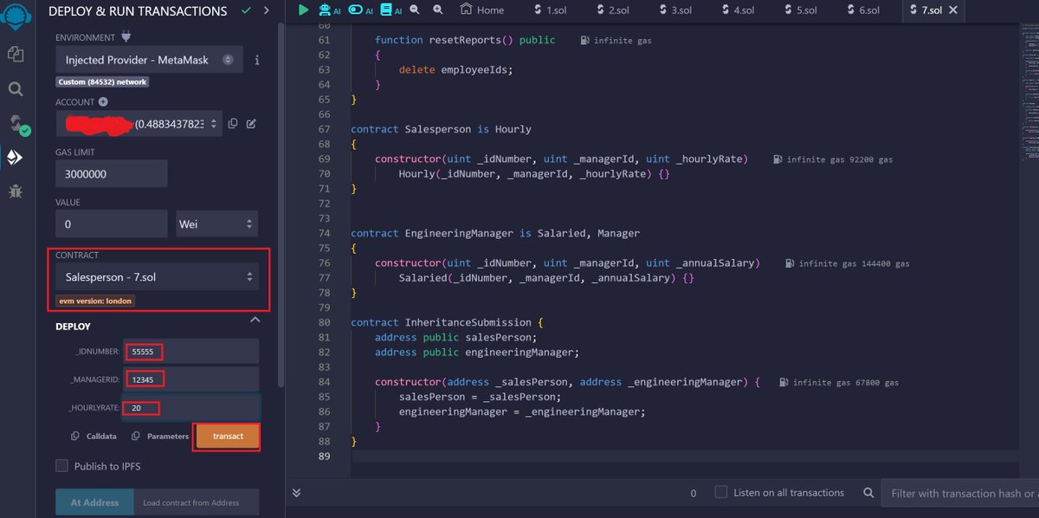
Task: Click the Remix logo at top left
Action: point(16,16)
